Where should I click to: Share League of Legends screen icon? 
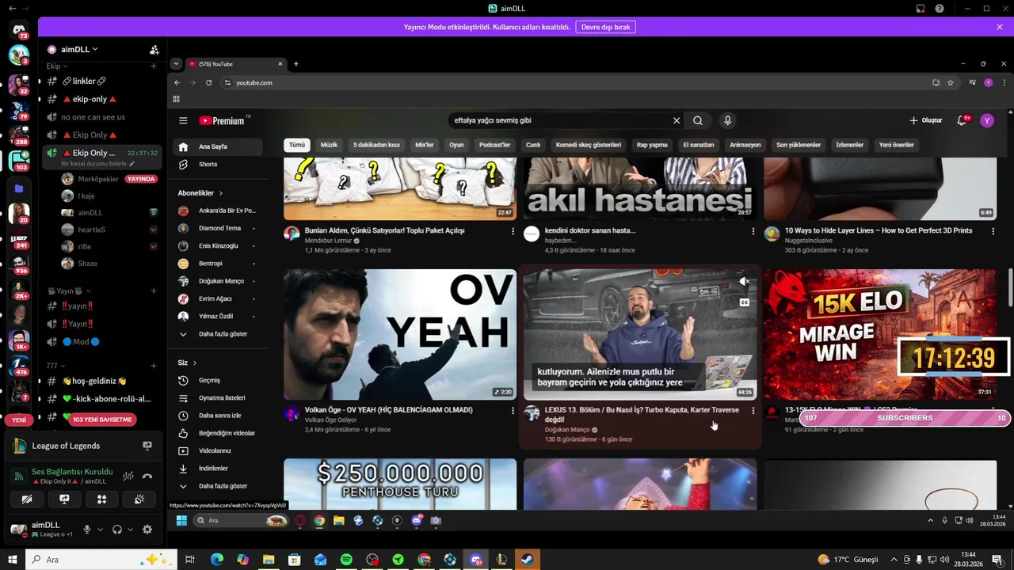147,446
